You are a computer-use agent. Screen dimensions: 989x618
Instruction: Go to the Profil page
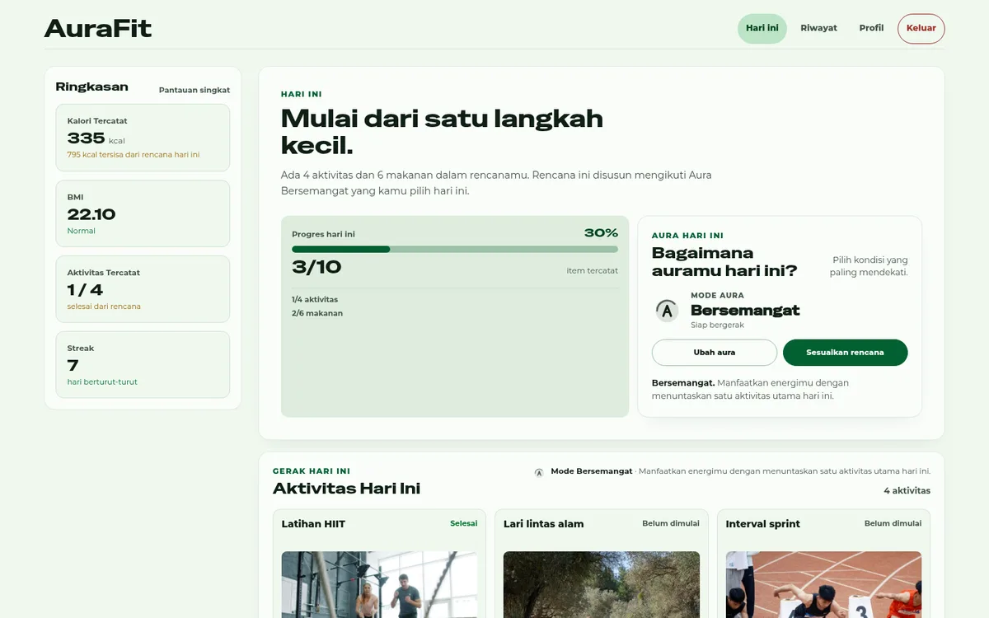pyautogui.click(x=871, y=28)
